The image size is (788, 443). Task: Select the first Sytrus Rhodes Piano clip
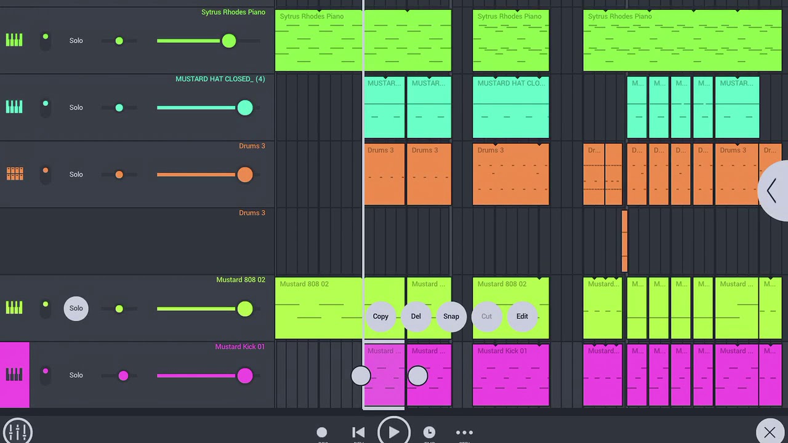[363, 41]
